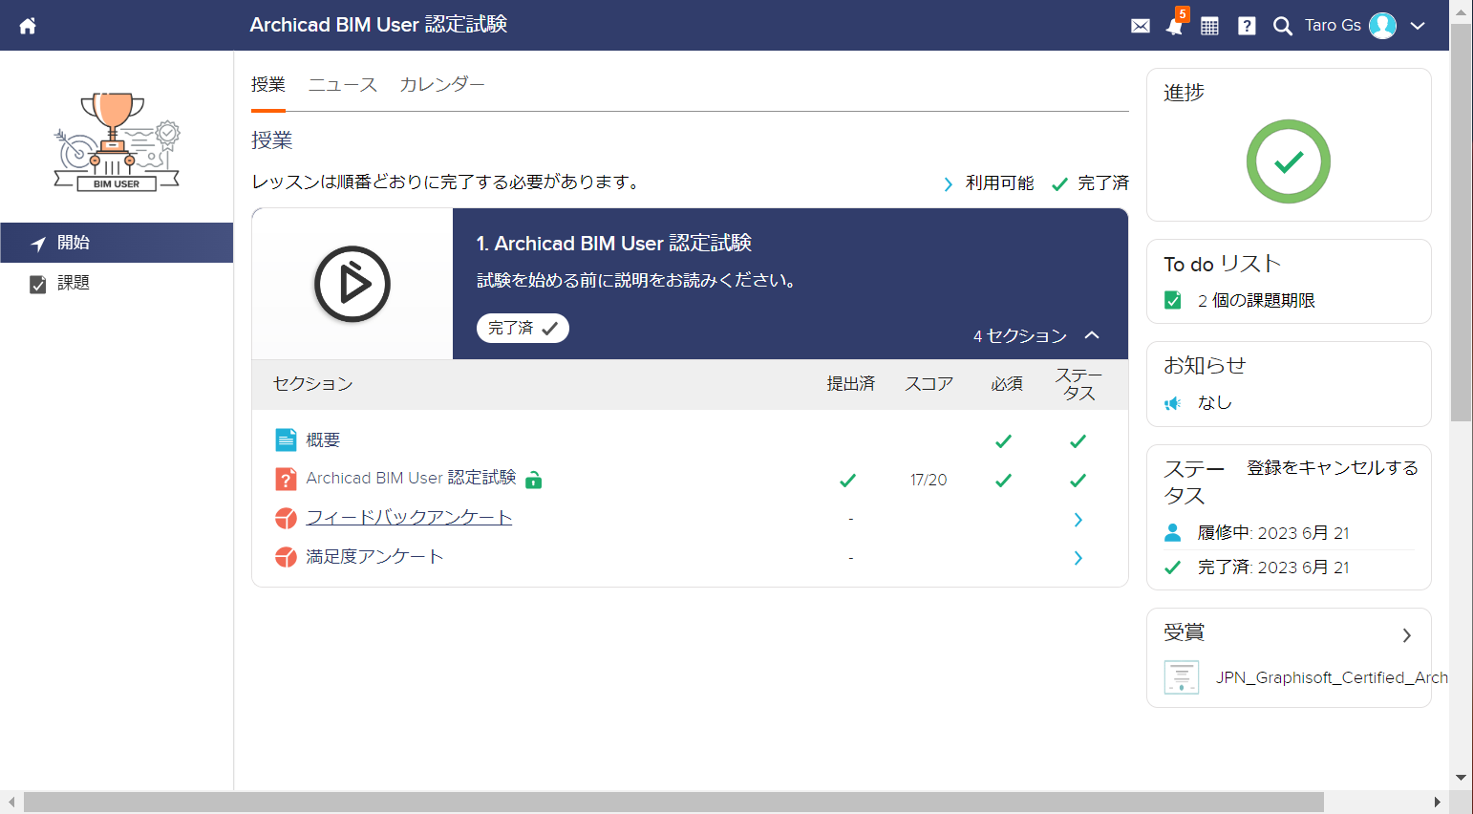Image resolution: width=1473 pixels, height=814 pixels.
Task: Click the 利用可能 legend arrow
Action: pyautogui.click(x=948, y=183)
